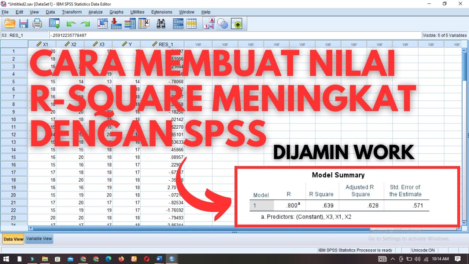Open the Utilities menu
This screenshot has height=264, width=469.
(x=137, y=12)
